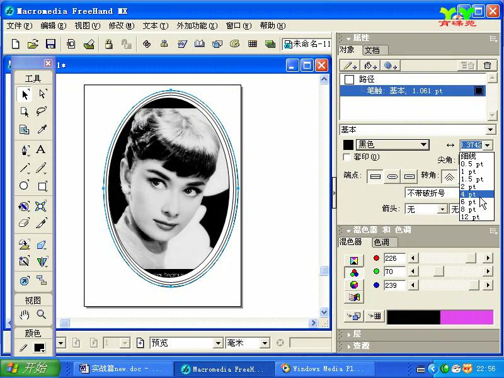
Task: Open the 箭头 arrowhead dropdown beside its label
Action: (442, 210)
